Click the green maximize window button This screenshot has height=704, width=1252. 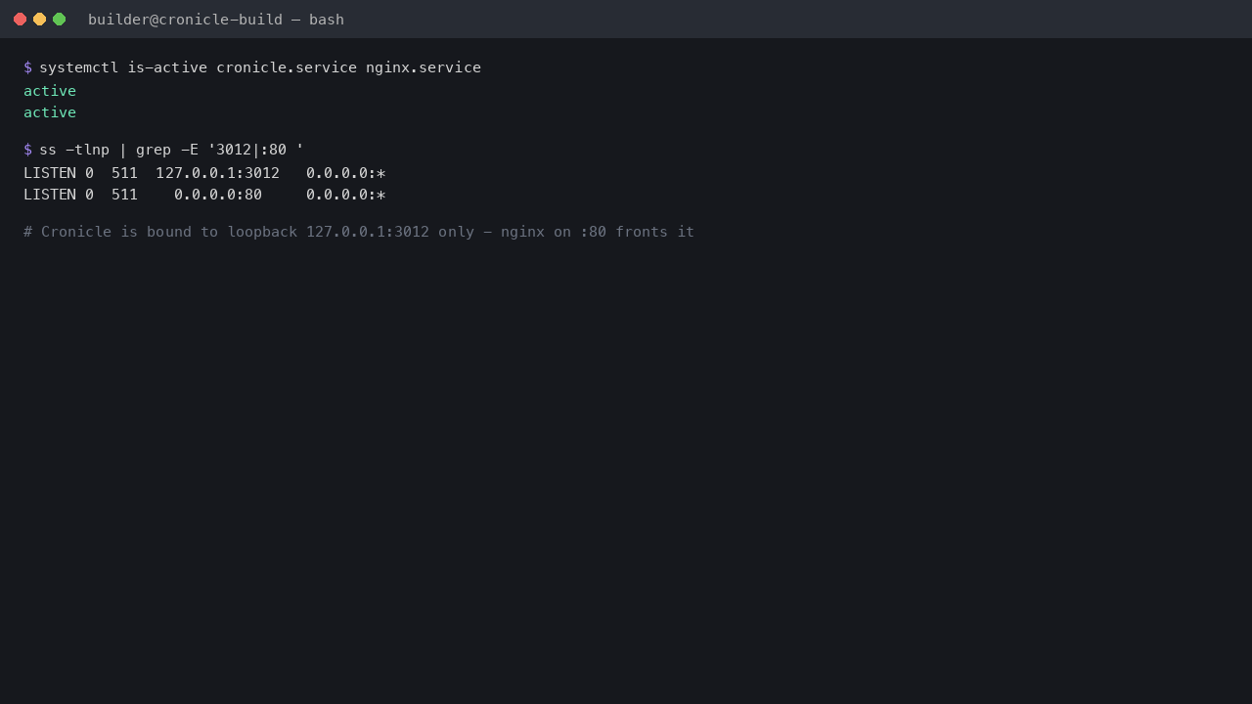[59, 19]
